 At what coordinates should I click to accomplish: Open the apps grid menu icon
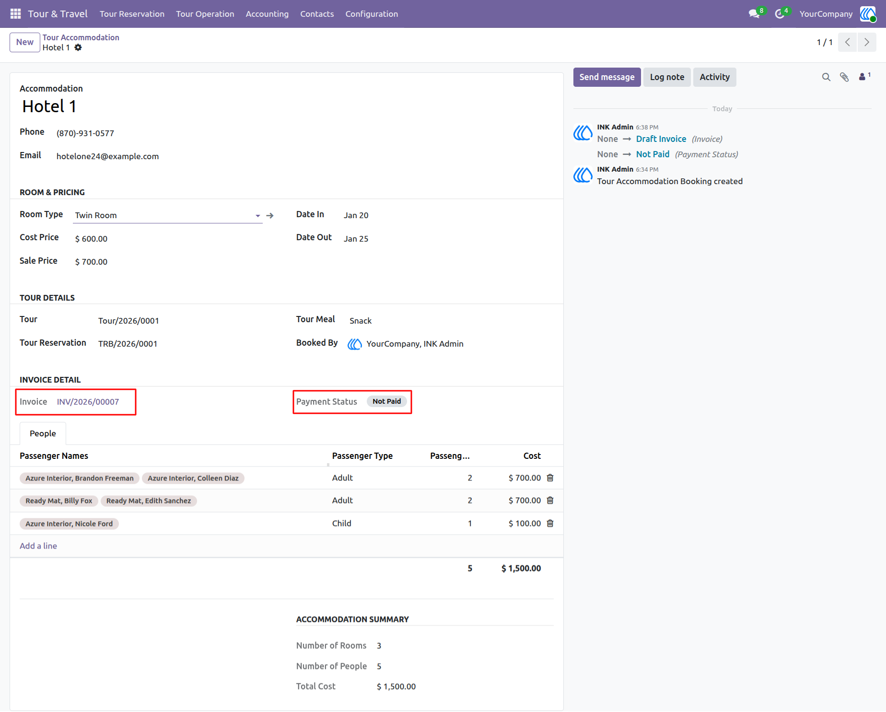pos(15,14)
